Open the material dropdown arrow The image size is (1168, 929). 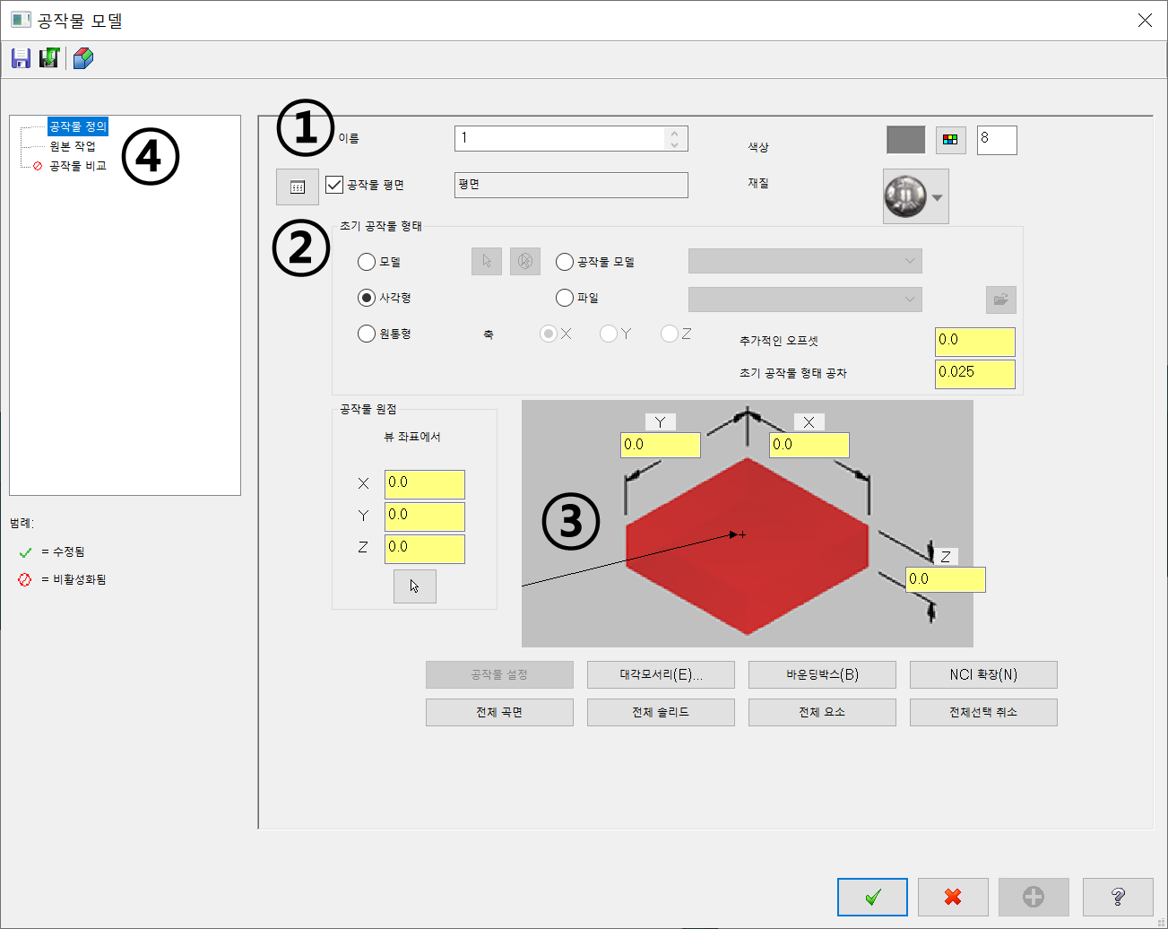[x=938, y=197]
